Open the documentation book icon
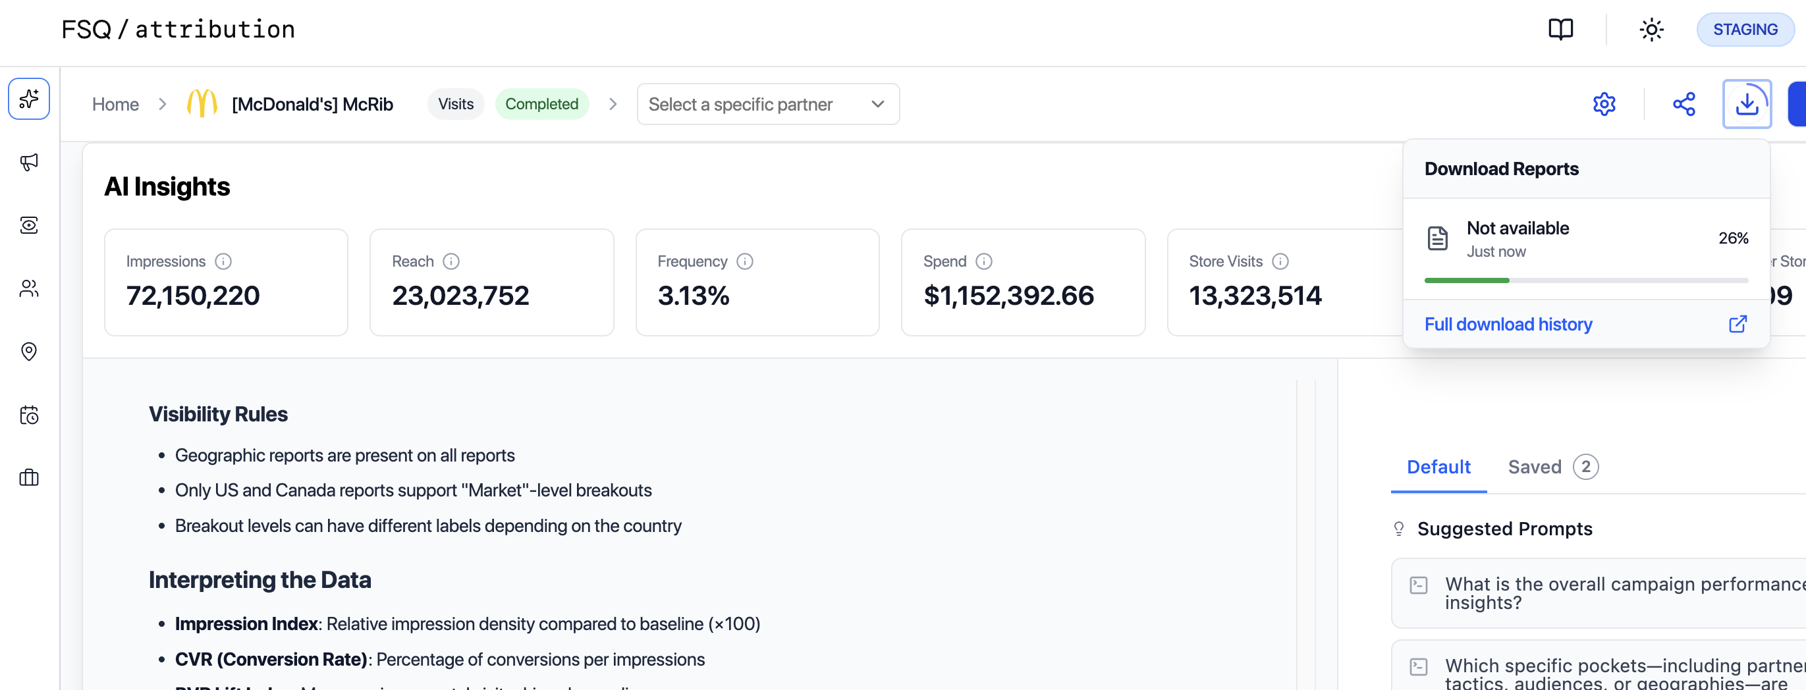Screen dimensions: 1806x690 [1560, 30]
